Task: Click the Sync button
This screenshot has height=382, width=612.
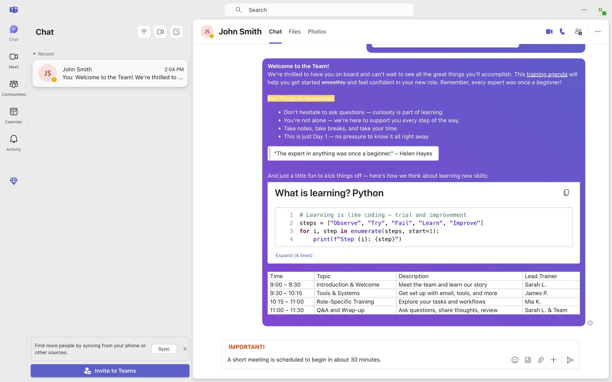Action: [x=164, y=349]
